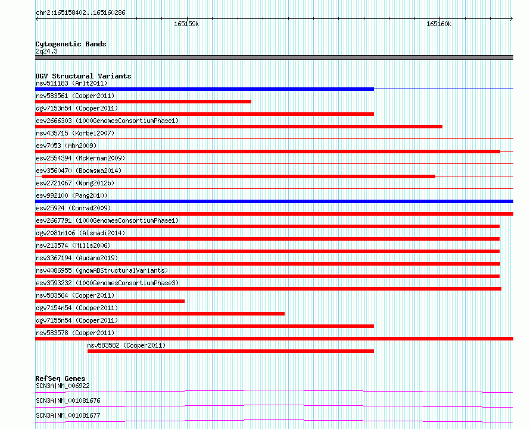
Task: Click the esv2554394 (McKernan2009) label
Action: coord(80,158)
